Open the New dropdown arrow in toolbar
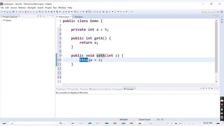This screenshot has height=126, width=224. click(x=5, y=12)
